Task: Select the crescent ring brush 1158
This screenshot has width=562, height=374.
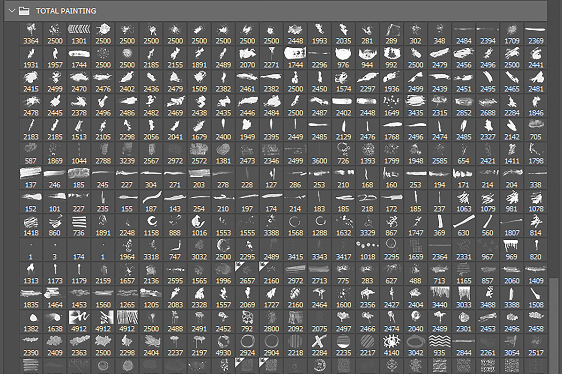Action: pyautogui.click(x=151, y=226)
